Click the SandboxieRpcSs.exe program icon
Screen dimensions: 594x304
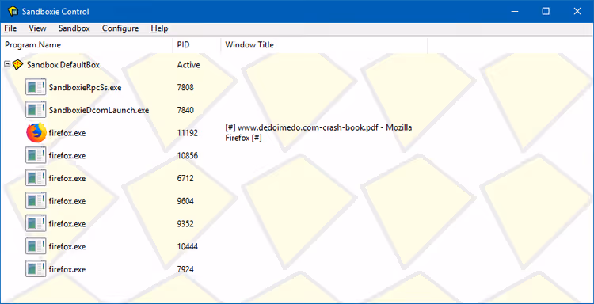(36, 87)
